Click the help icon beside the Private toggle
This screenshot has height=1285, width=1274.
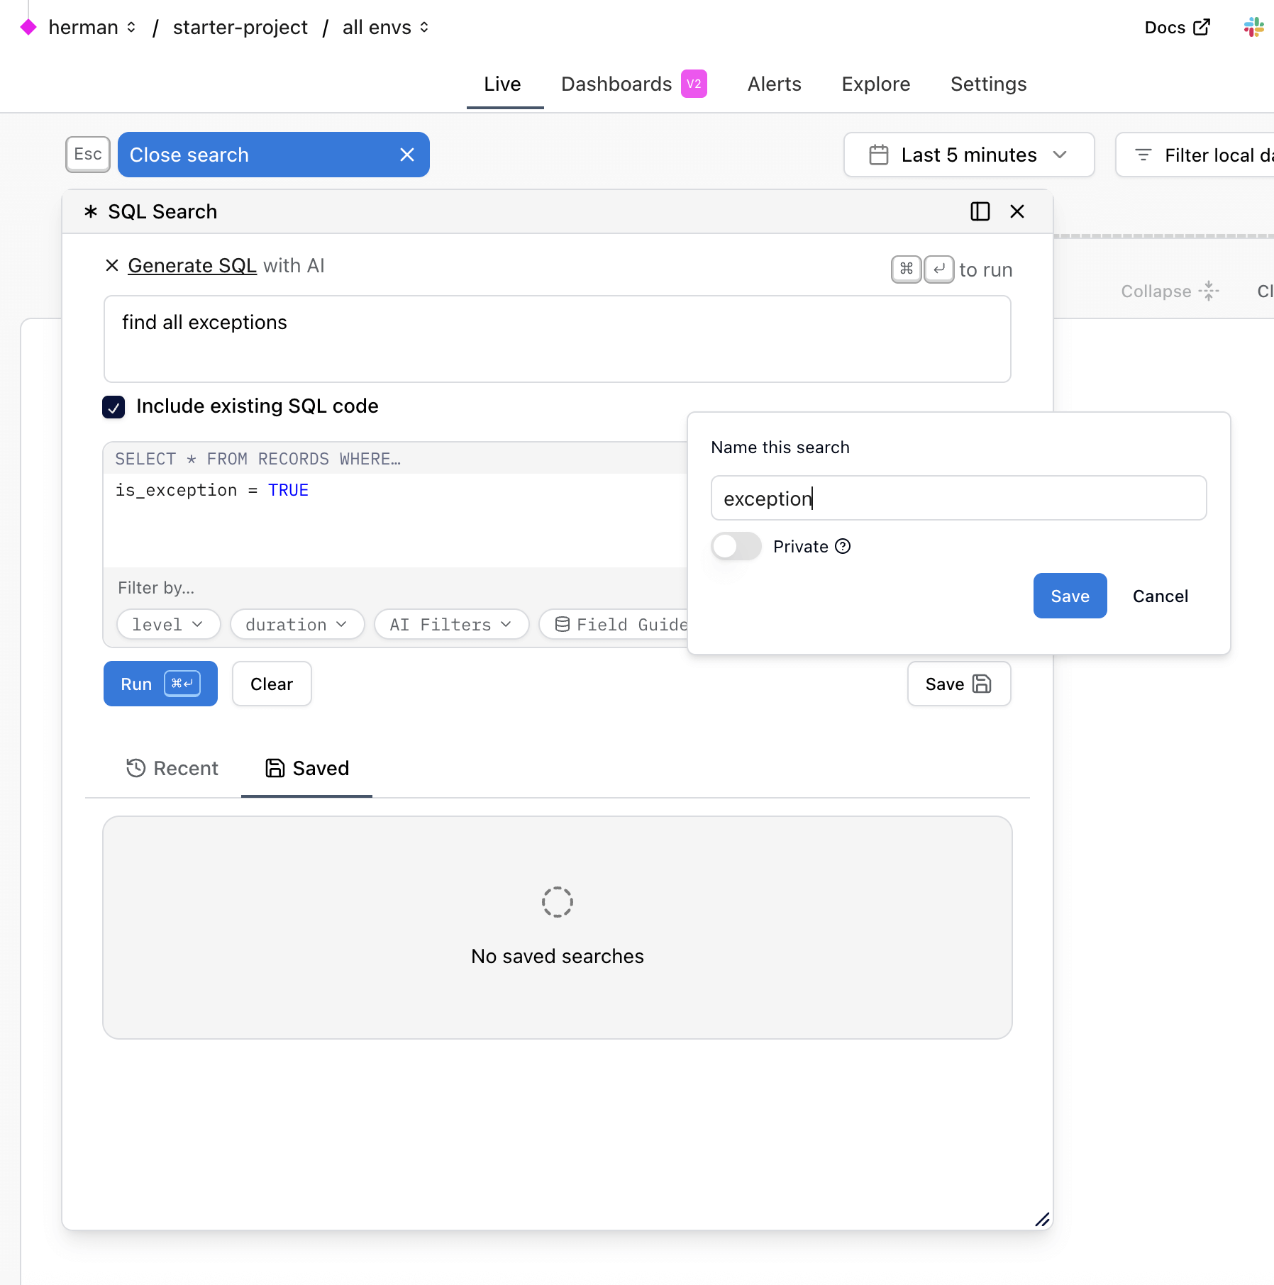[x=843, y=546]
